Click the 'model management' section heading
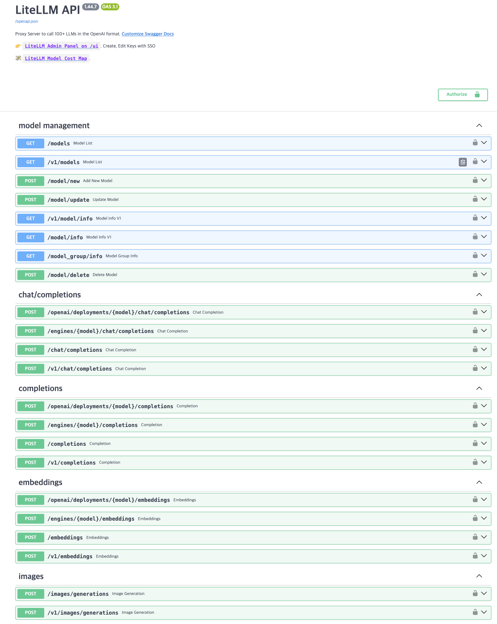This screenshot has height=624, width=497. [x=54, y=126]
